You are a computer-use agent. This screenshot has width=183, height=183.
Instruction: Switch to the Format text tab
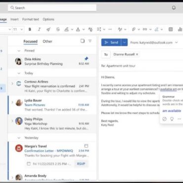[x=31, y=19]
